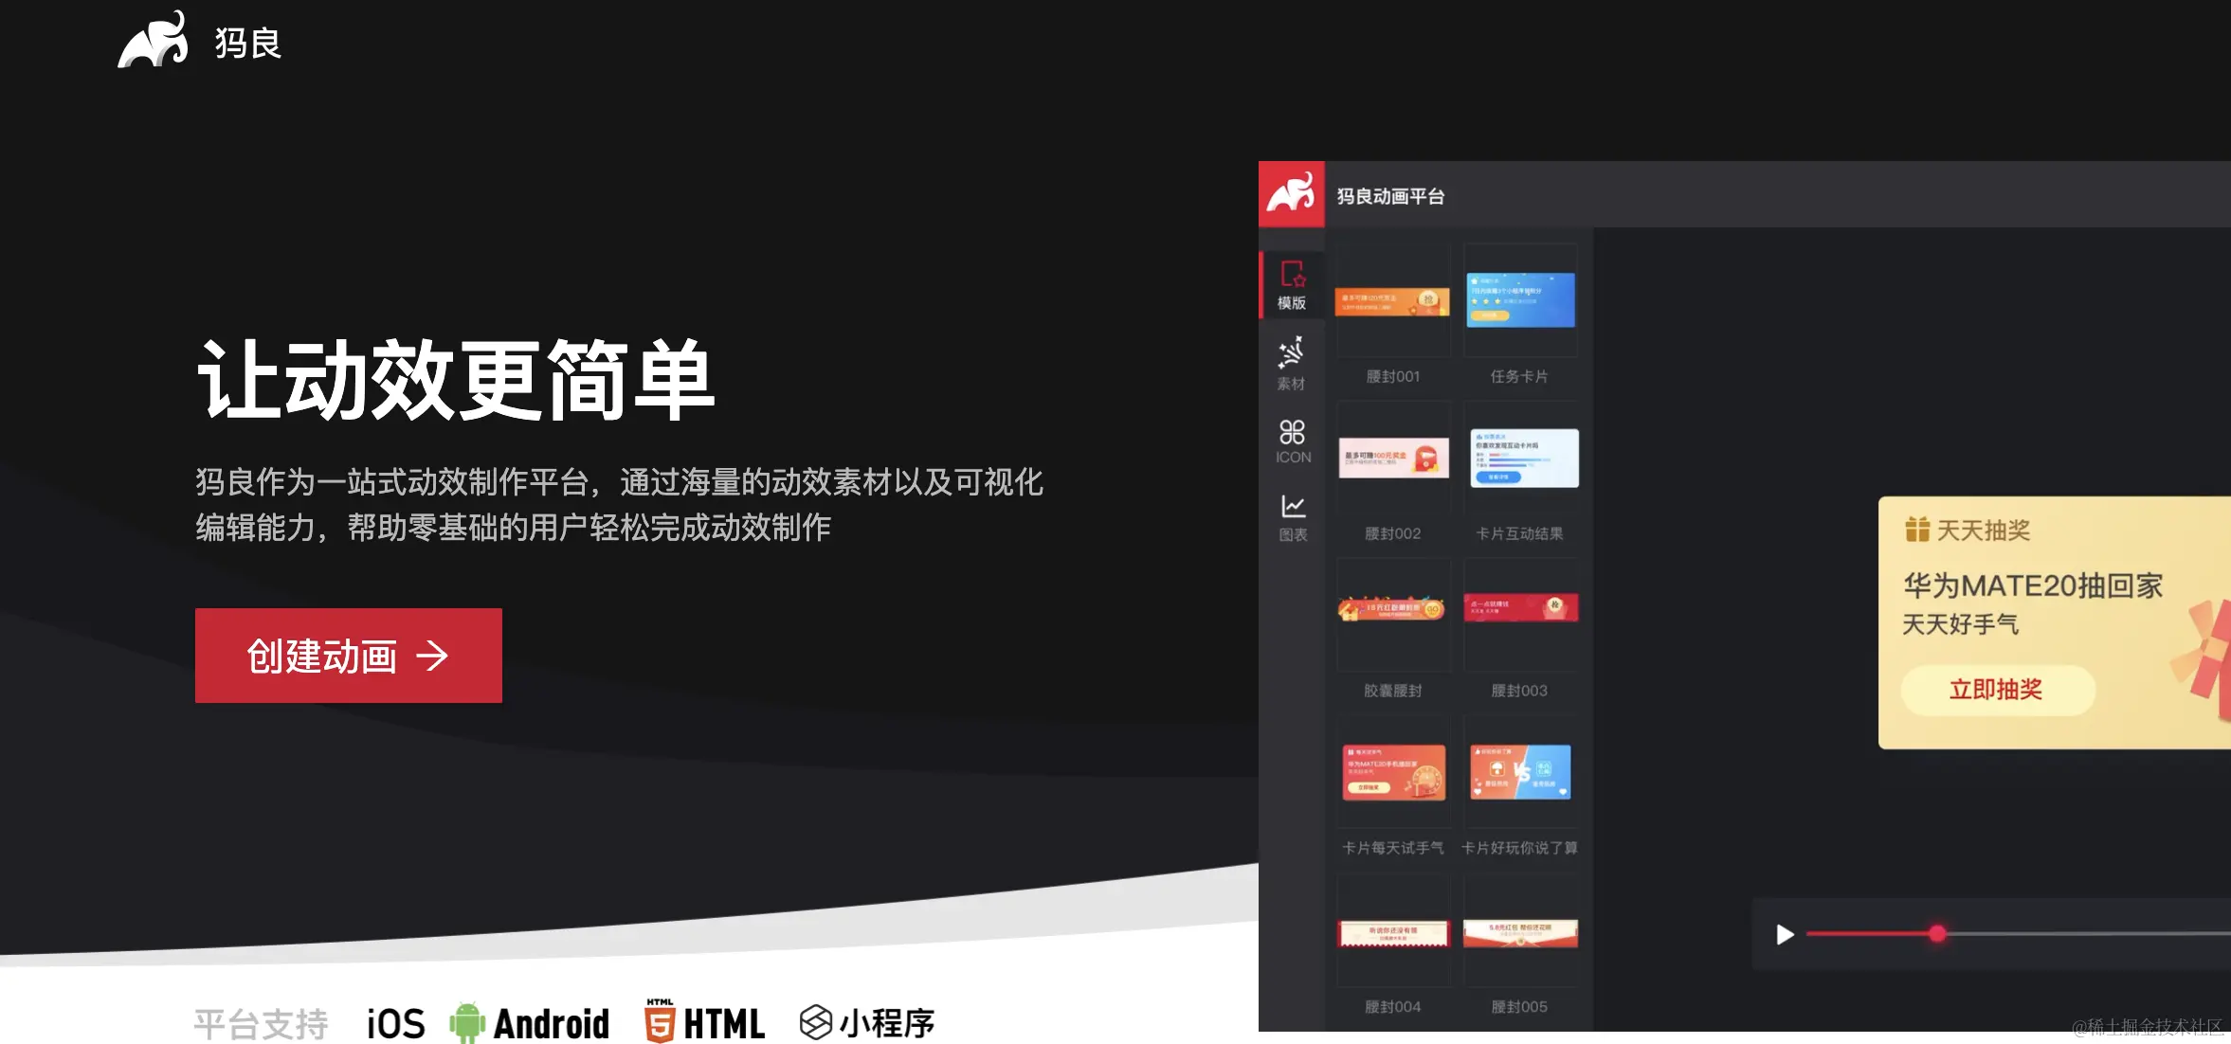Image resolution: width=2231 pixels, height=1044 pixels.
Task: Click the 犸良 mammoth logo in header
Action: (153, 40)
